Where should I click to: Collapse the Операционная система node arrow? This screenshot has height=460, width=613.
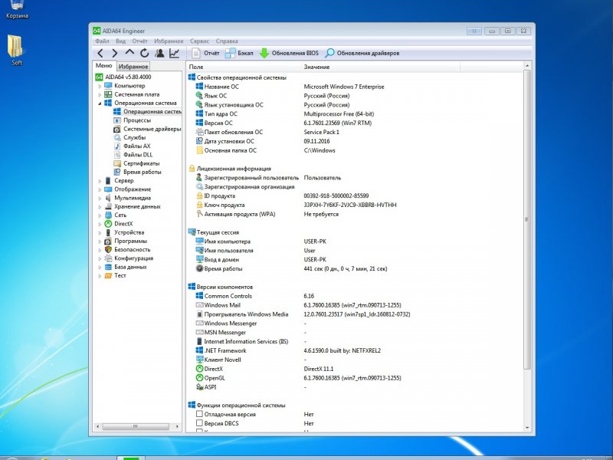point(100,103)
